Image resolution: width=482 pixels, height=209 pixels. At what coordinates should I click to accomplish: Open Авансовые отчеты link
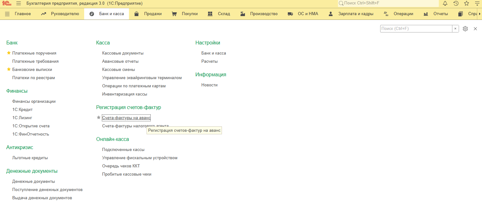click(120, 61)
